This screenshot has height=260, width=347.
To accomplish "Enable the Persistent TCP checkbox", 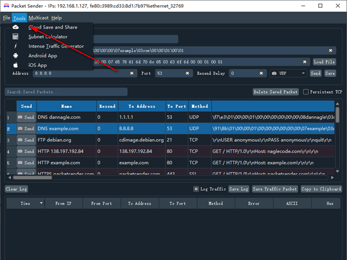I will point(305,92).
